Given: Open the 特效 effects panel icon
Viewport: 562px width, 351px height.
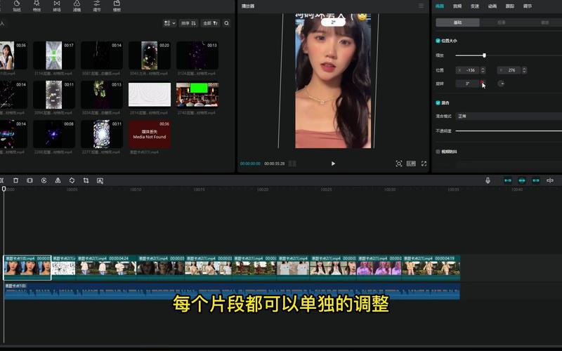Looking at the screenshot, I should point(37,5).
